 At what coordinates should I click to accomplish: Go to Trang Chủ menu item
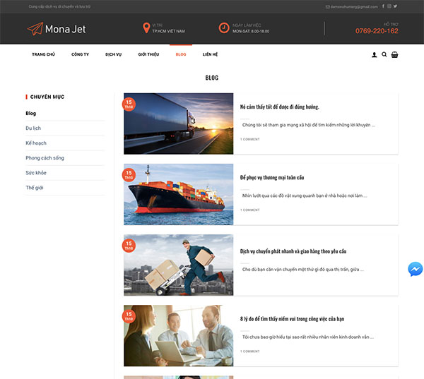coord(43,54)
